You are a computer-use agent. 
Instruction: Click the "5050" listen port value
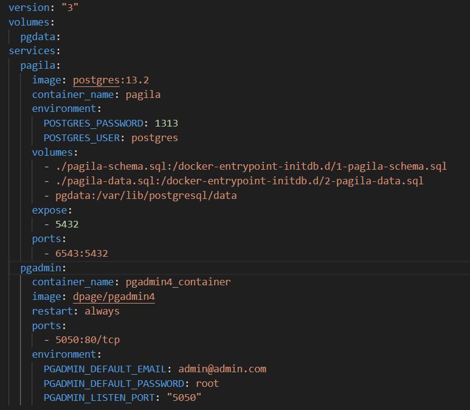(x=184, y=398)
